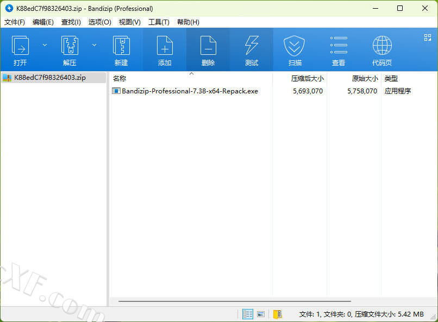Open the 工具(T) menu
This screenshot has width=438, height=322.
tap(159, 22)
